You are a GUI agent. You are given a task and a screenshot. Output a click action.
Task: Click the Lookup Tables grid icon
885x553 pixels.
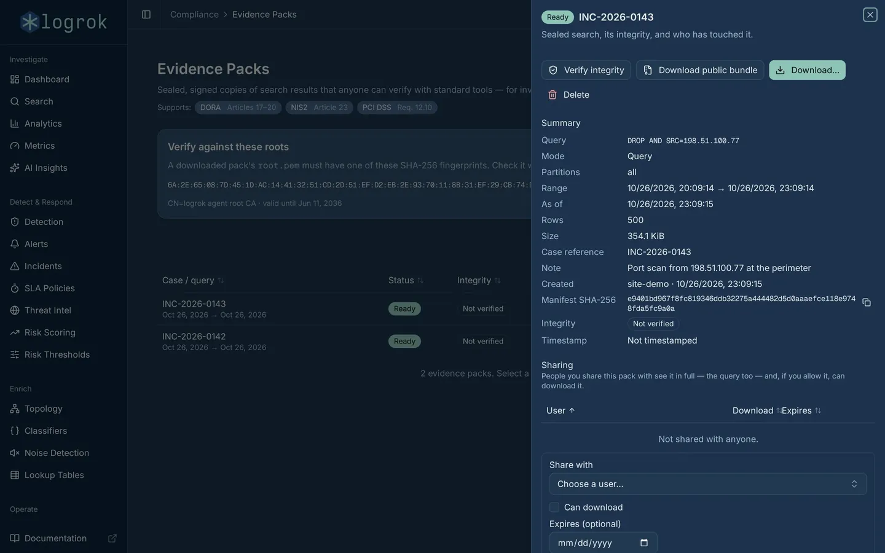pos(15,475)
